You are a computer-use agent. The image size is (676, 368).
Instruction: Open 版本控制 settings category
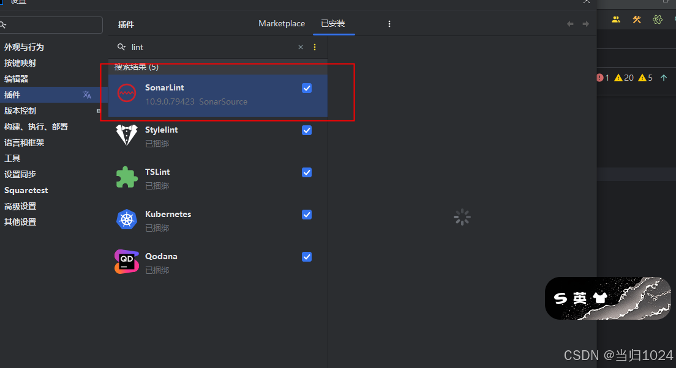(x=20, y=111)
